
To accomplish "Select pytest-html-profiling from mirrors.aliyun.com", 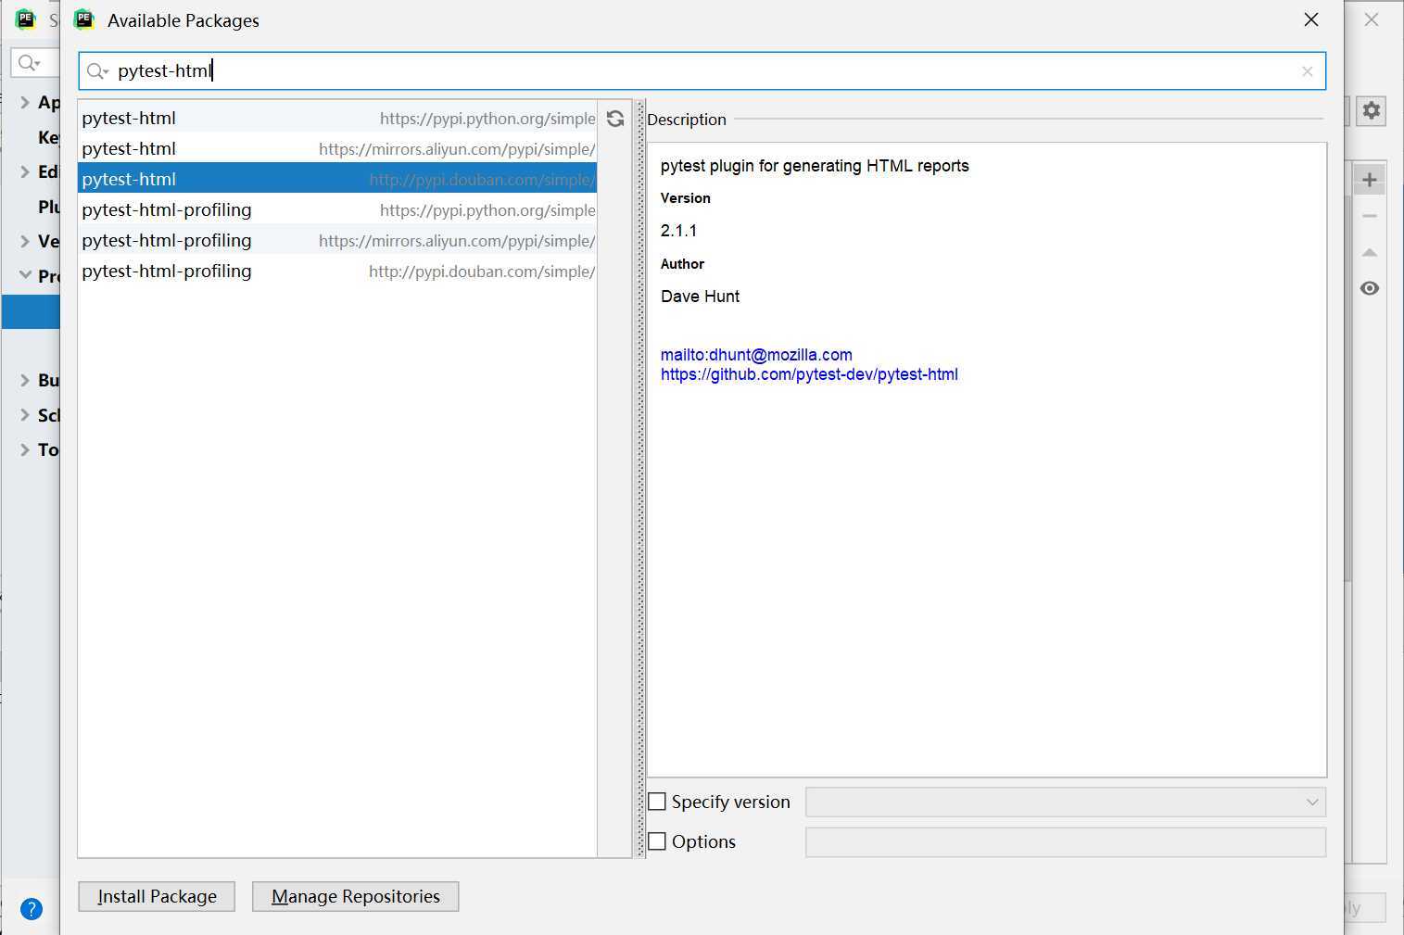I will [x=337, y=240].
